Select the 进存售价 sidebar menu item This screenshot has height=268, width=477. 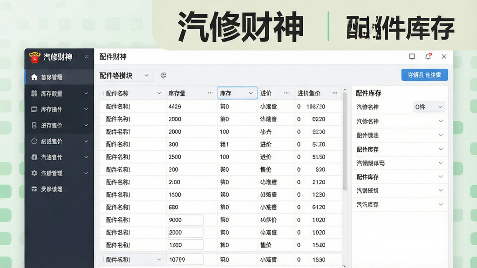click(x=59, y=125)
